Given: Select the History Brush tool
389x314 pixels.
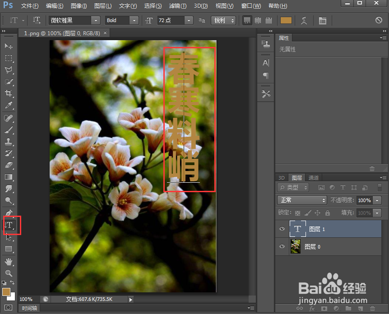Looking at the screenshot, I should [9, 153].
